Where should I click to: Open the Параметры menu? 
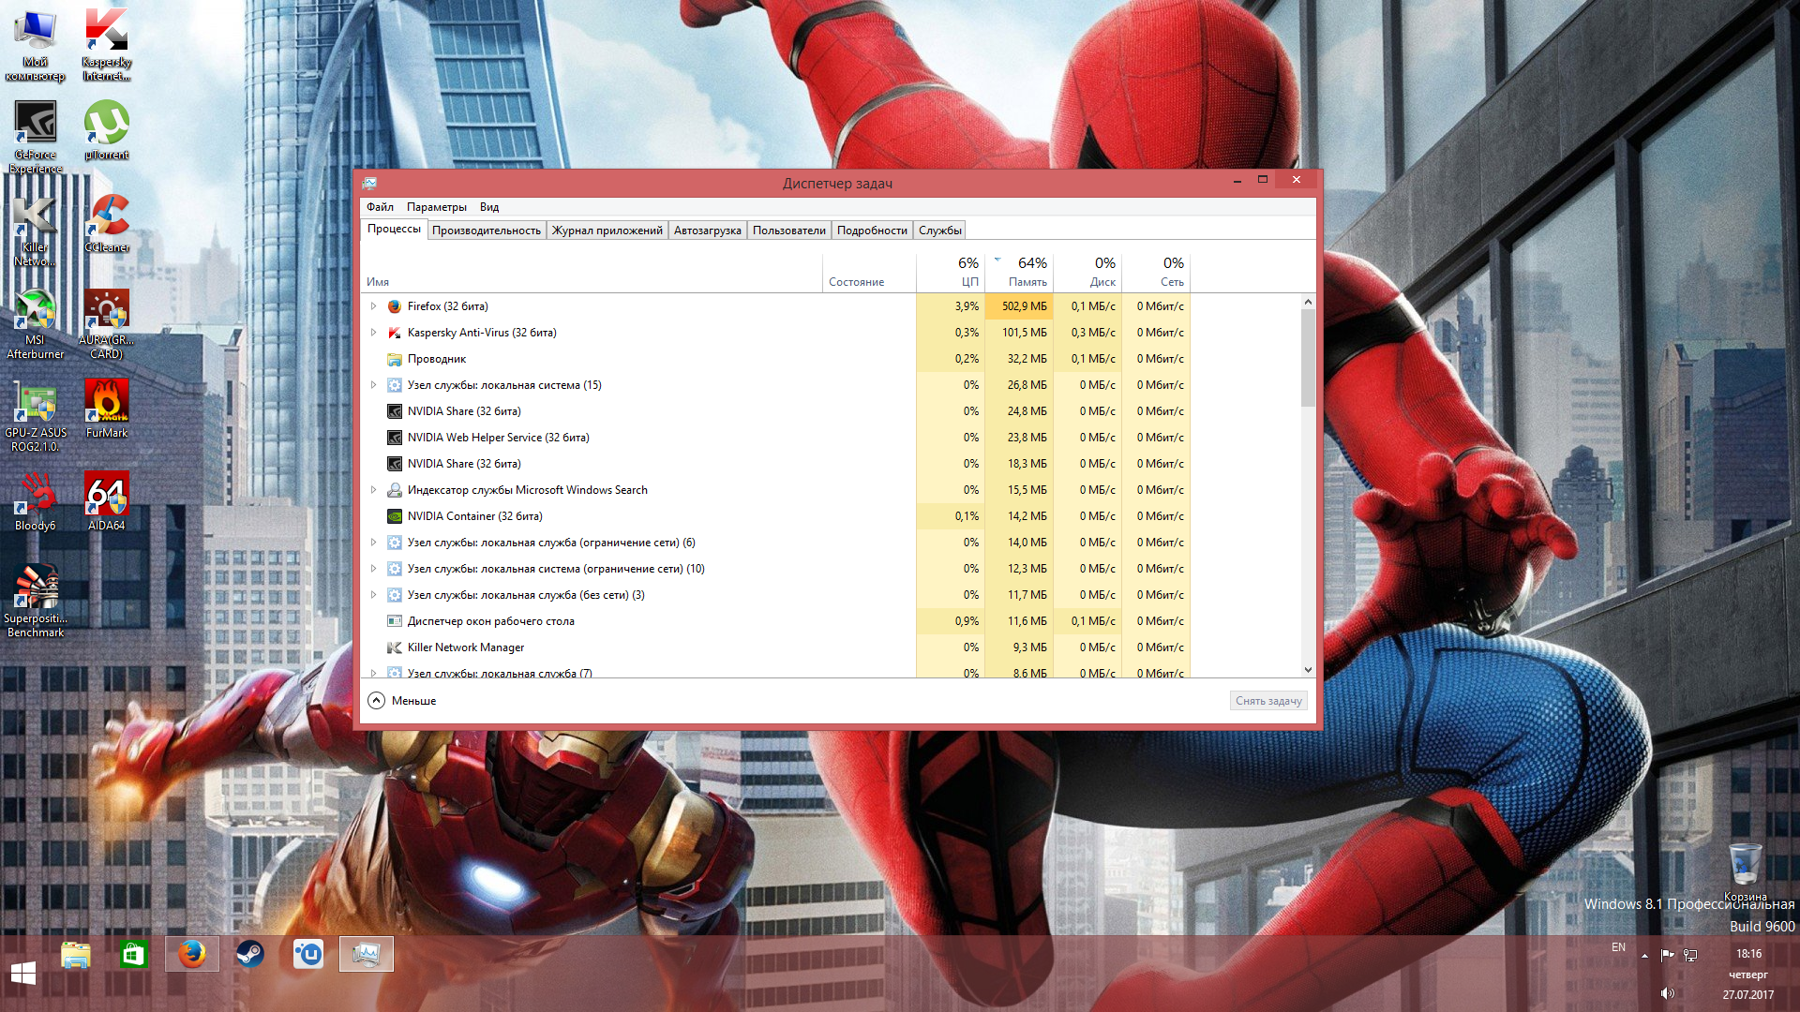click(x=436, y=207)
